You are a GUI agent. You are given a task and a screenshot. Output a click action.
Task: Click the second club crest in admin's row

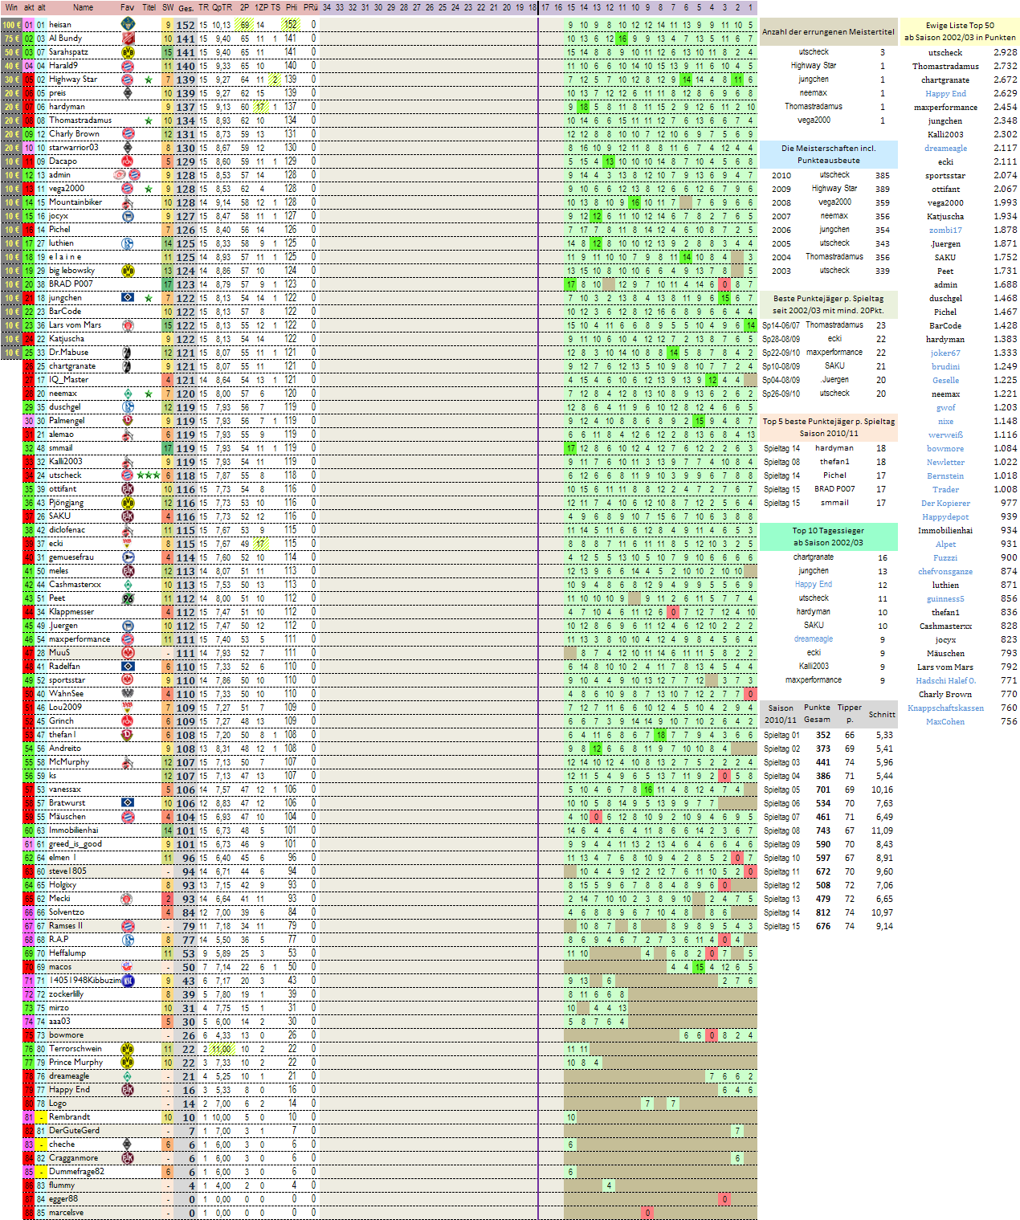pos(135,175)
